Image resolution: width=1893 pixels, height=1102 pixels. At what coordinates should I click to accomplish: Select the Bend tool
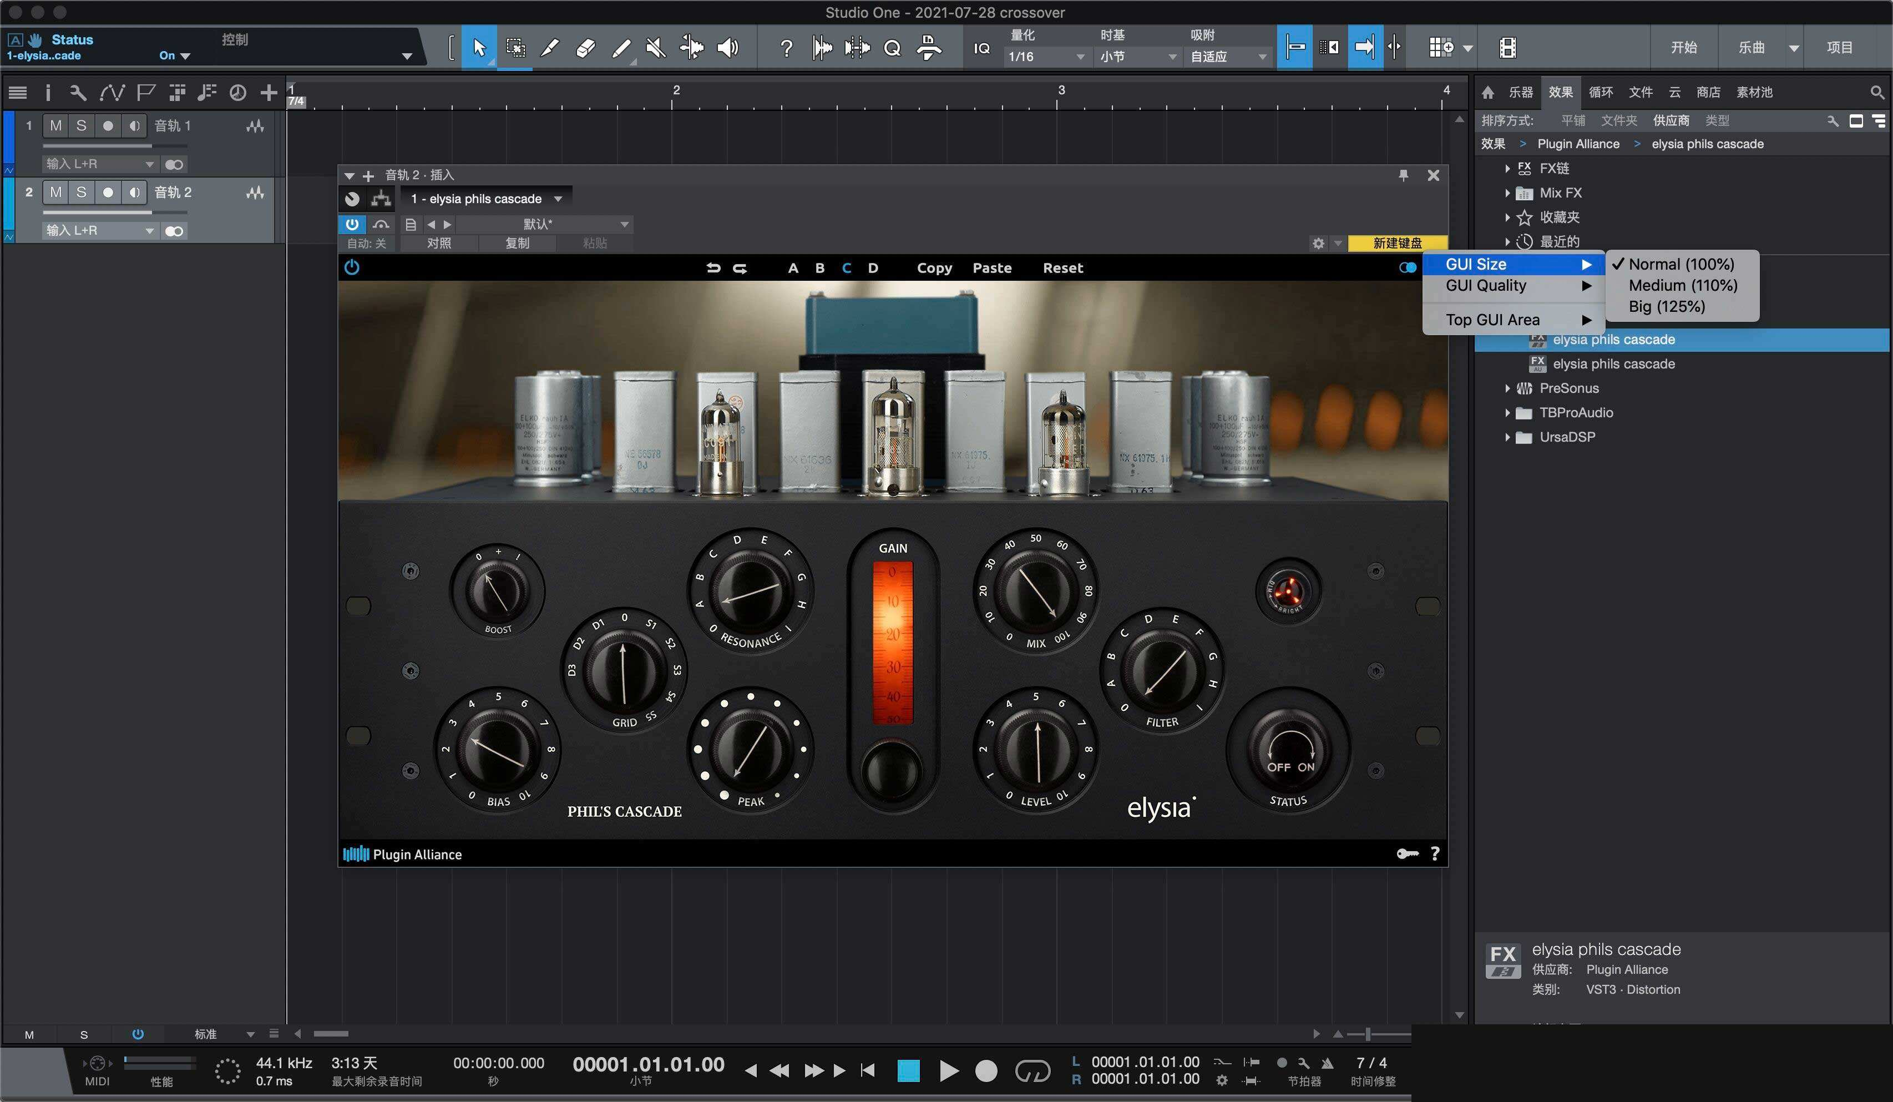pyautogui.click(x=691, y=47)
